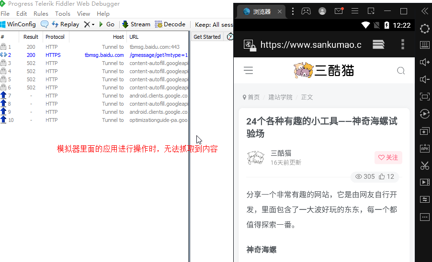Click the comment bubble icon in toolbar
This screenshot has width=432, height=262.
click(45, 24)
